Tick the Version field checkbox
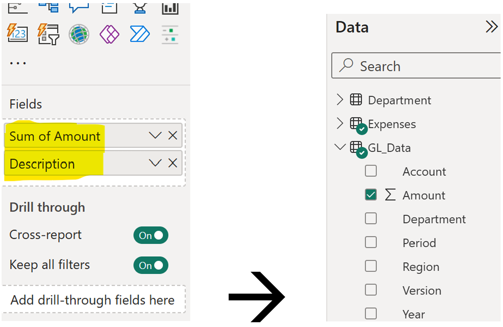Image resolution: width=503 pixels, height=327 pixels. [371, 290]
